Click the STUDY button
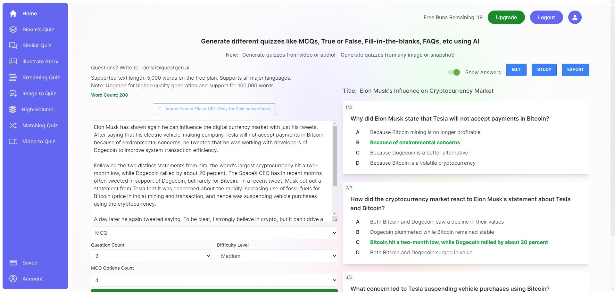 (544, 70)
